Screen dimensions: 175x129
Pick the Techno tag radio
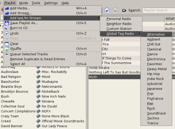[156, 118]
